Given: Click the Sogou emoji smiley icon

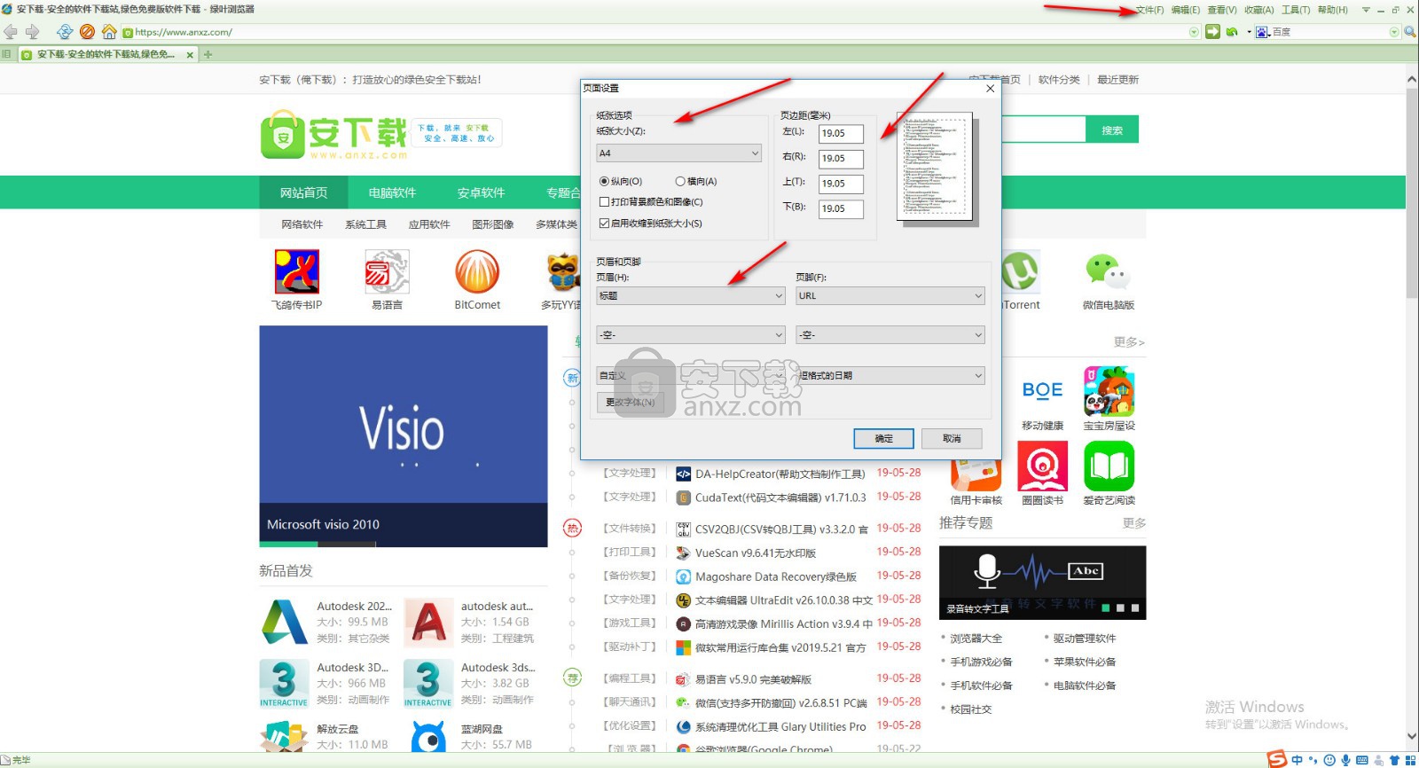Looking at the screenshot, I should [x=1329, y=760].
